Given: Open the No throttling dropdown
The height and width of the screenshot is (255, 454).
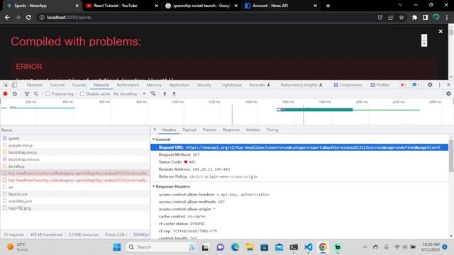Looking at the screenshot, I should coord(129,93).
